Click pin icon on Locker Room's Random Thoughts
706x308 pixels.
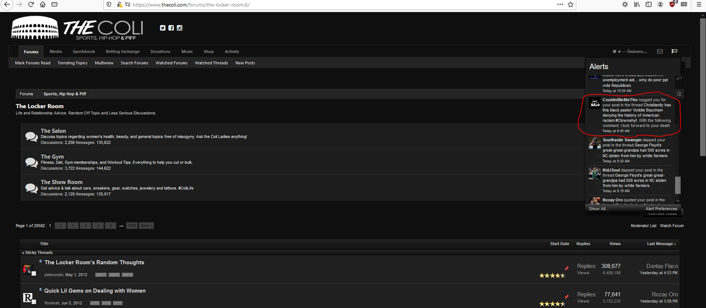(566, 269)
